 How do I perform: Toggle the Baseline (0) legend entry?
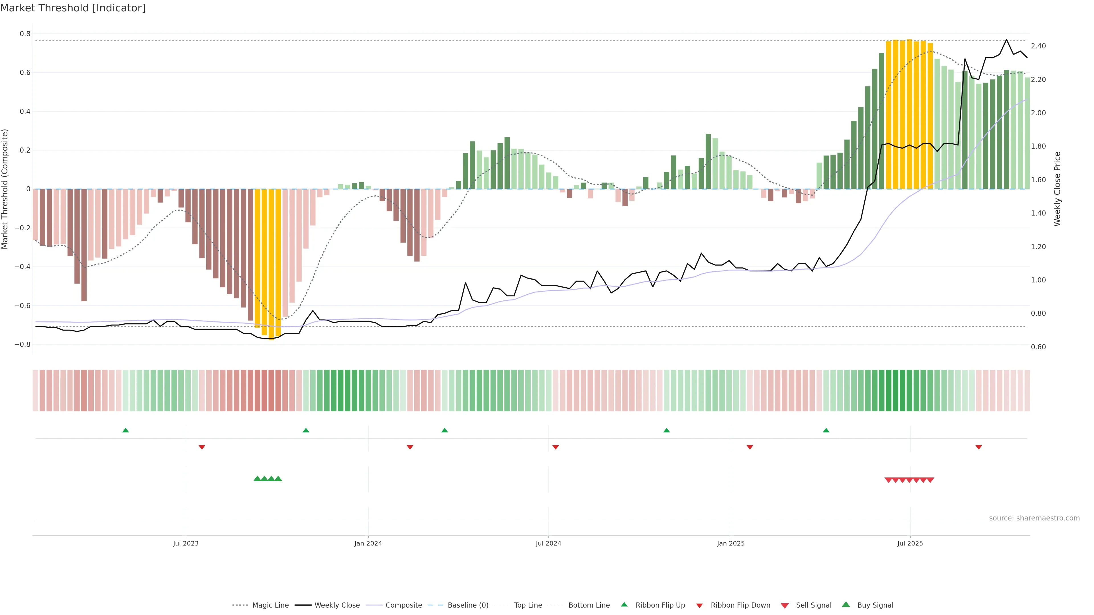click(468, 605)
